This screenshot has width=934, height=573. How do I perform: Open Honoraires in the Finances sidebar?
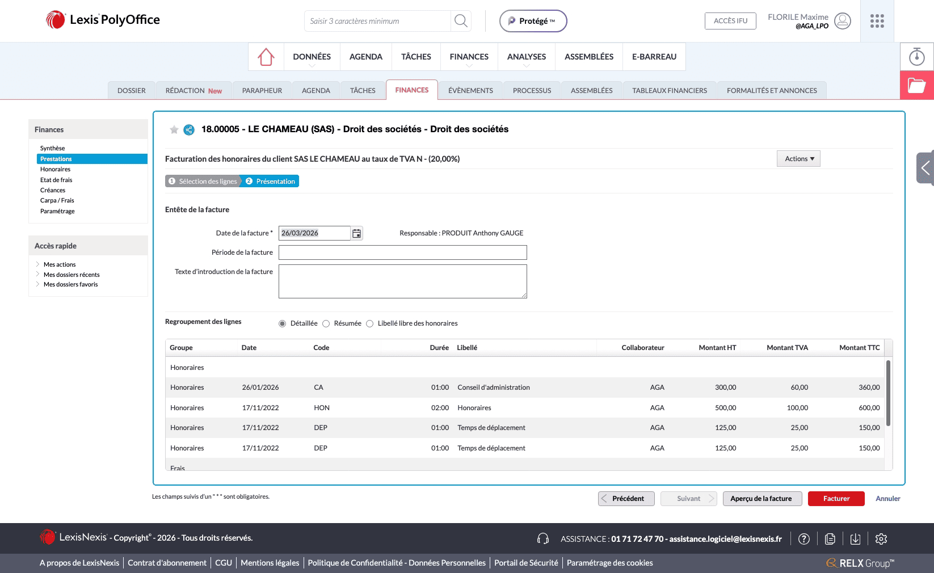coord(56,169)
